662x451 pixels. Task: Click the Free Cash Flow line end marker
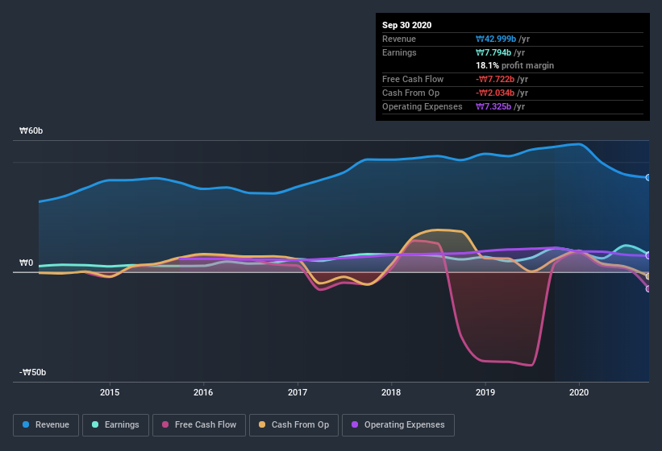[x=648, y=288]
